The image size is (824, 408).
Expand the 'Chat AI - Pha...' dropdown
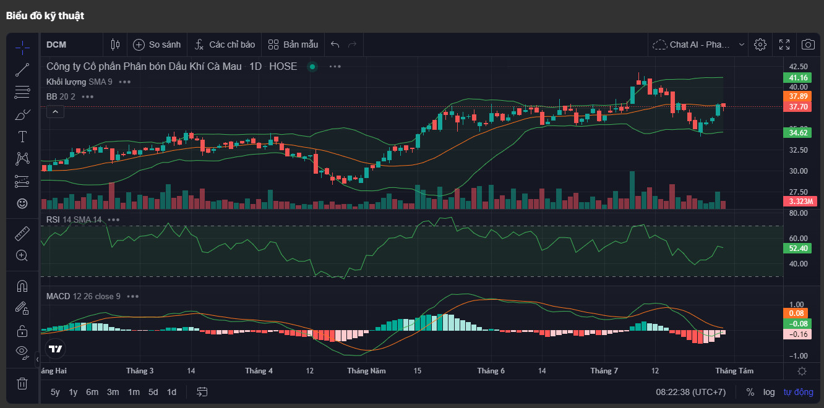coord(698,45)
